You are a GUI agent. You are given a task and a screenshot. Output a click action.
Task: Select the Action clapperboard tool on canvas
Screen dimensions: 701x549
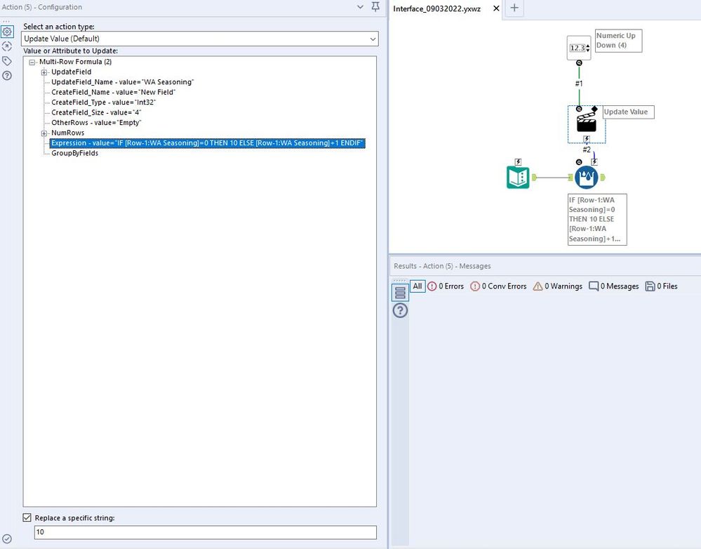(586, 123)
